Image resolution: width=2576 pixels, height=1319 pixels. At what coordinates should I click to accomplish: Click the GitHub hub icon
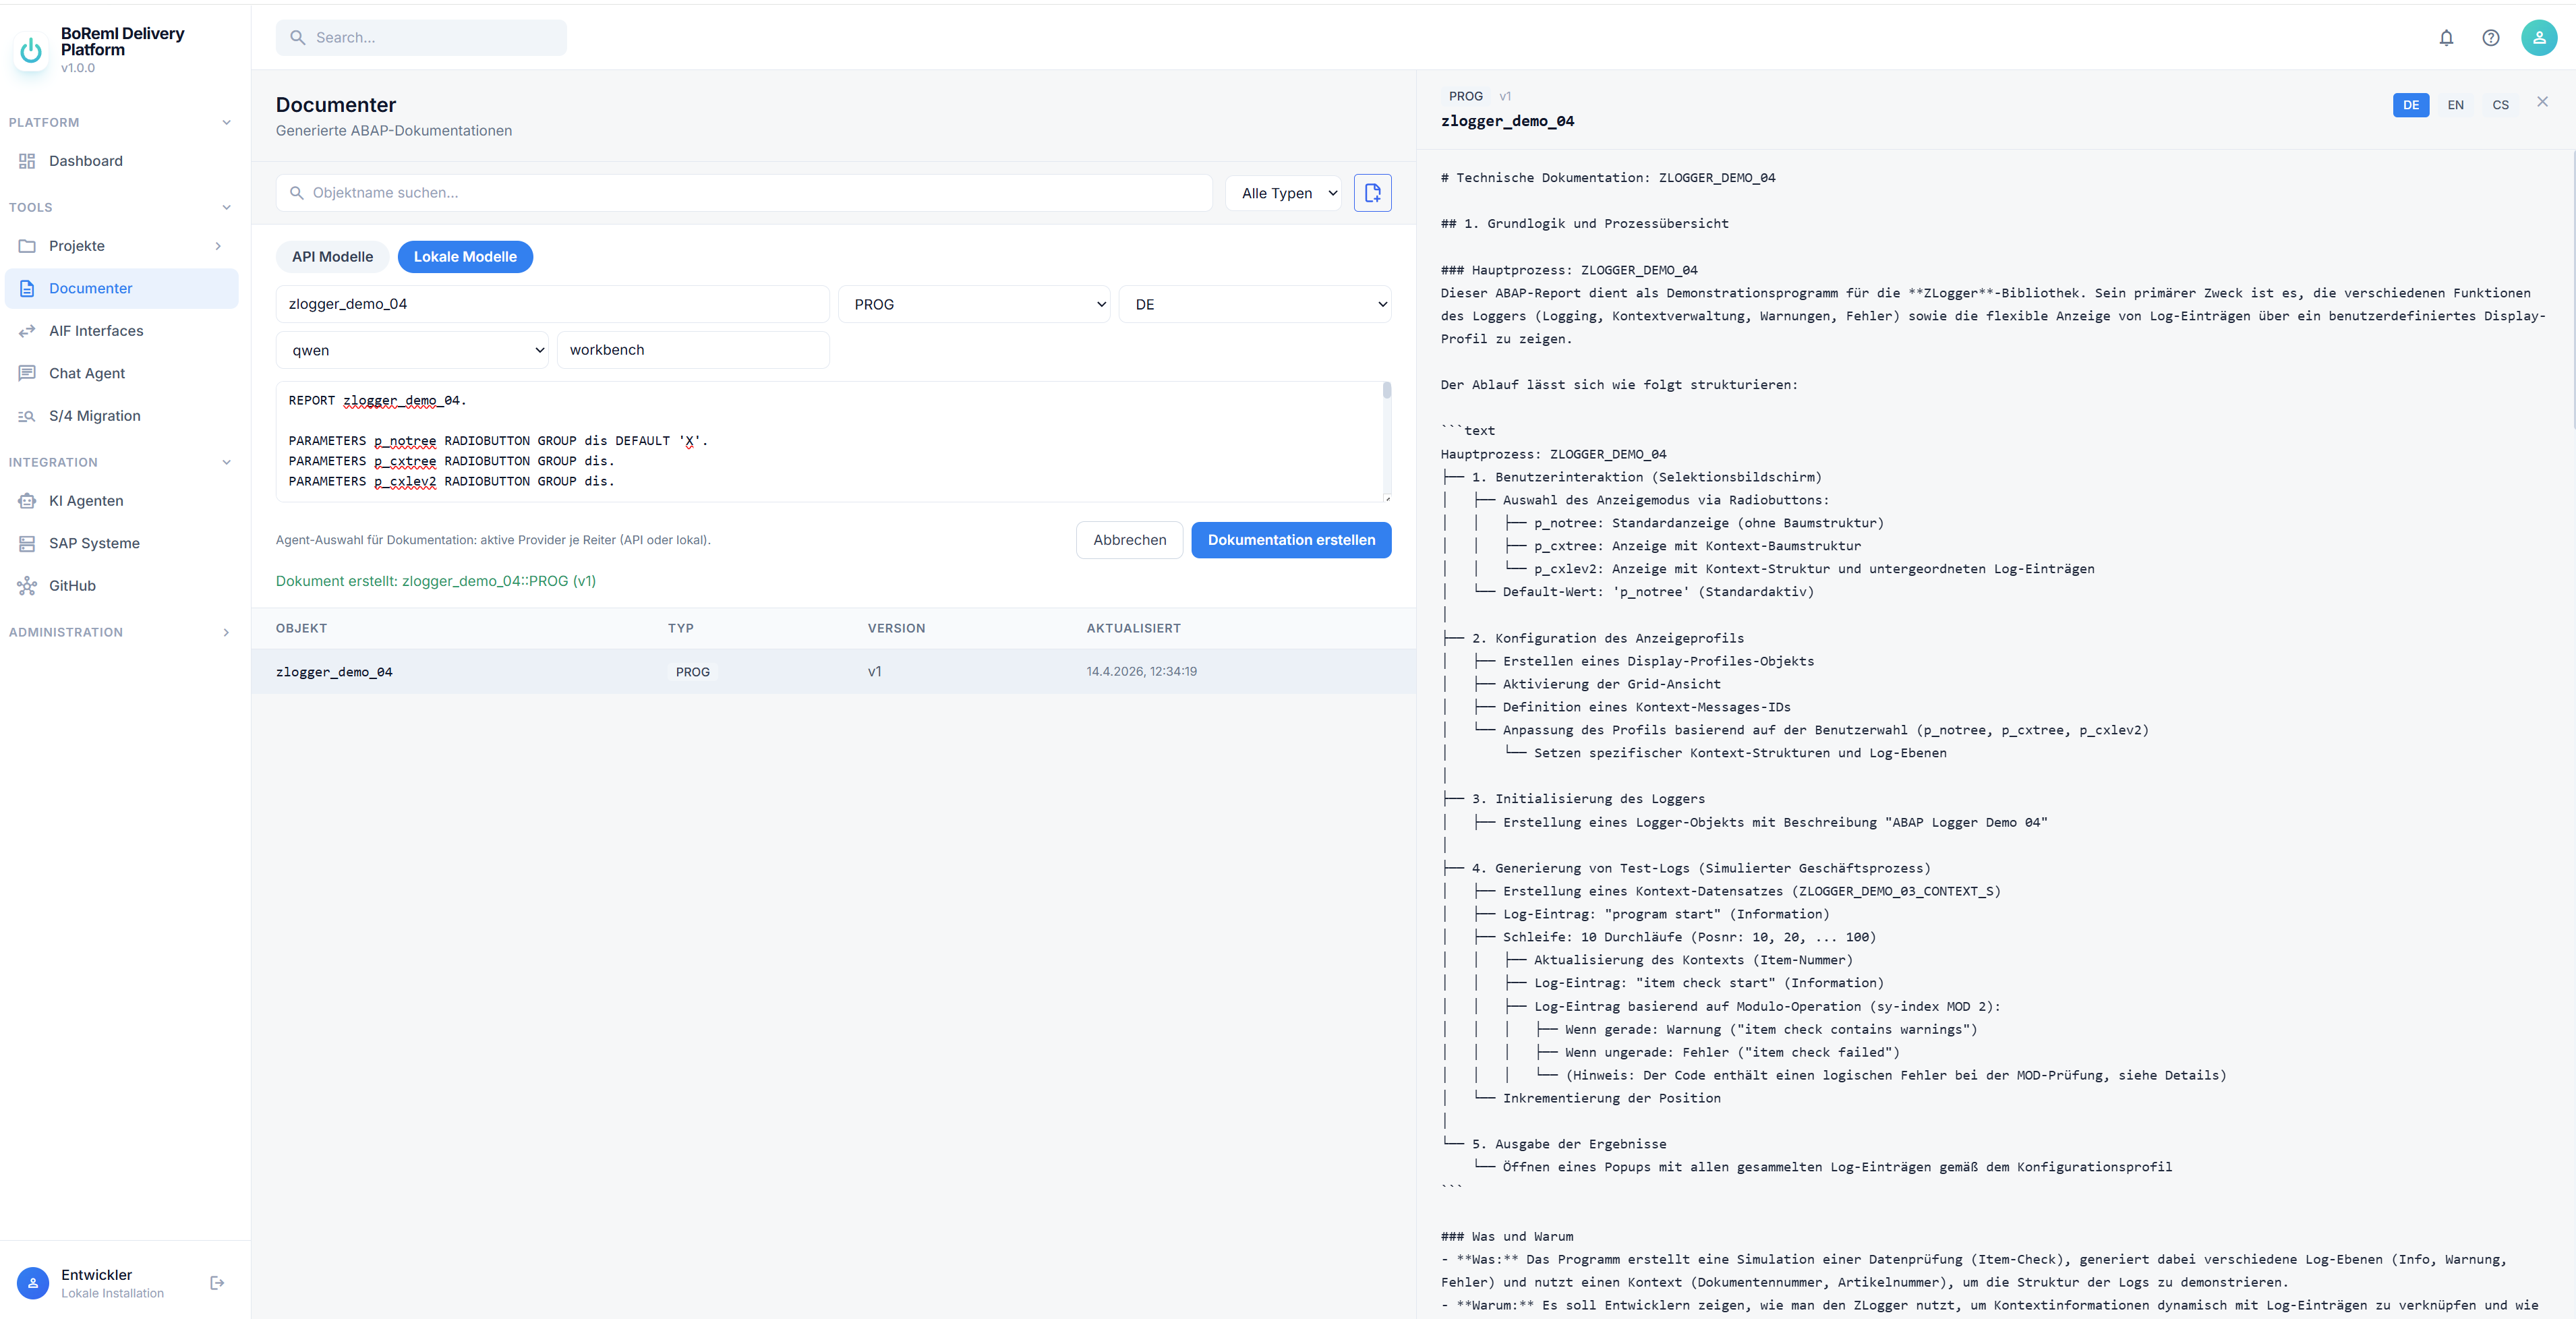point(27,586)
